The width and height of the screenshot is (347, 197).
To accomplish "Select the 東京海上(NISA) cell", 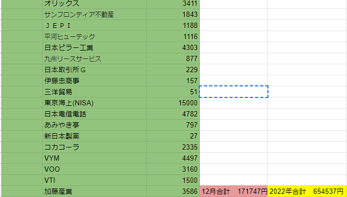I will (94, 103).
